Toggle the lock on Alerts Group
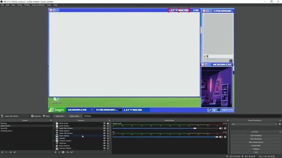This screenshot has height=158, width=282. [108, 123]
